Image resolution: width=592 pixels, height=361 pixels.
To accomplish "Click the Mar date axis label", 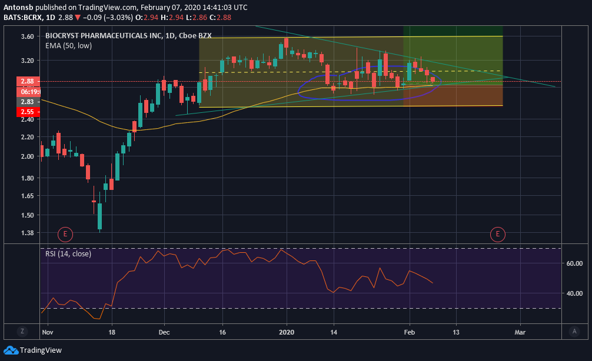I will coord(520,332).
